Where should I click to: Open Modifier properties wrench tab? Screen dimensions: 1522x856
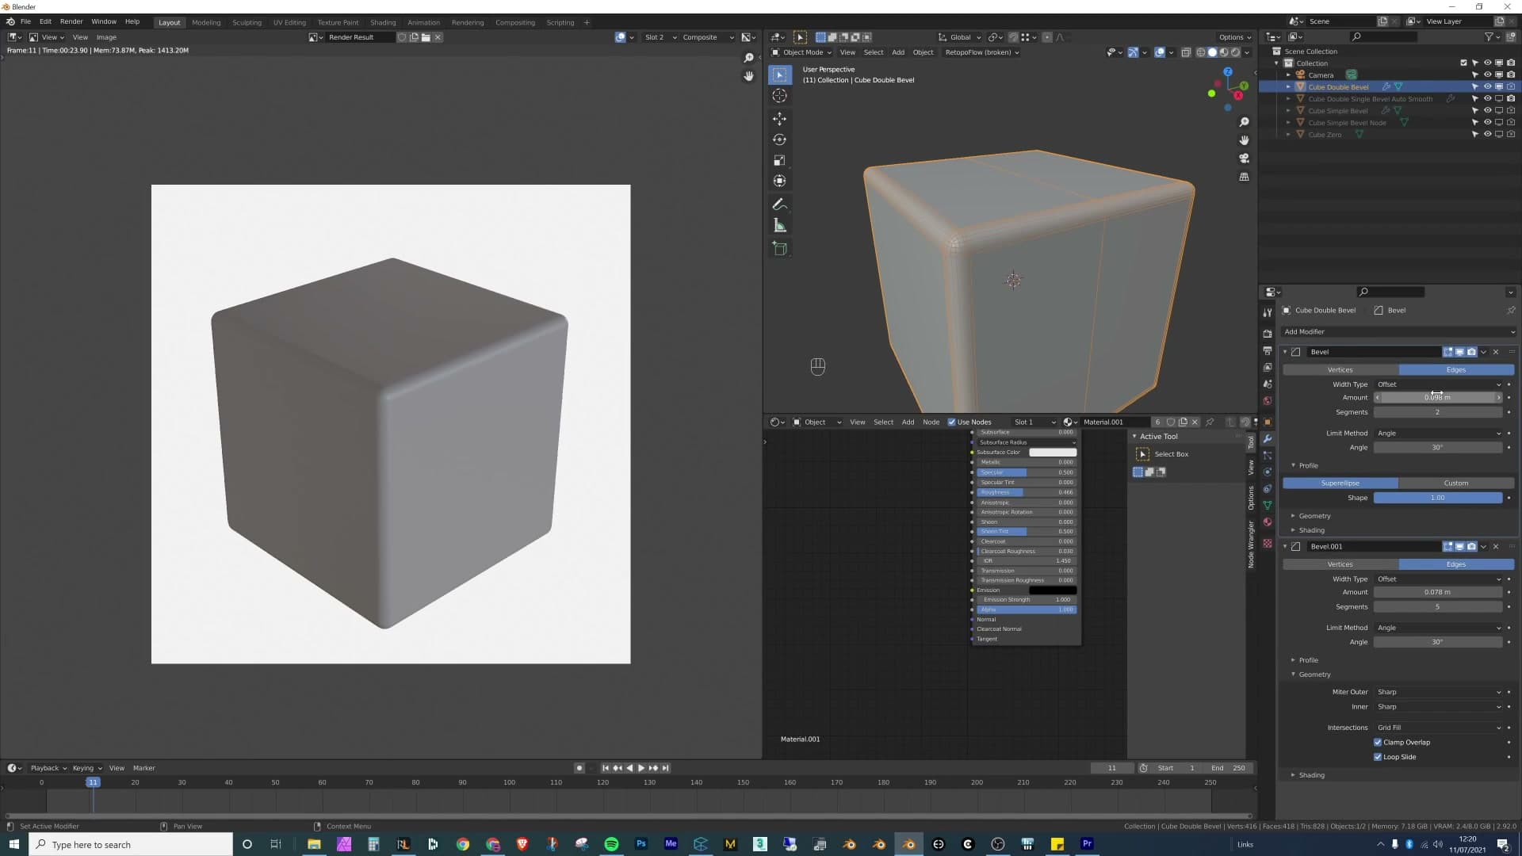pos(1268,439)
